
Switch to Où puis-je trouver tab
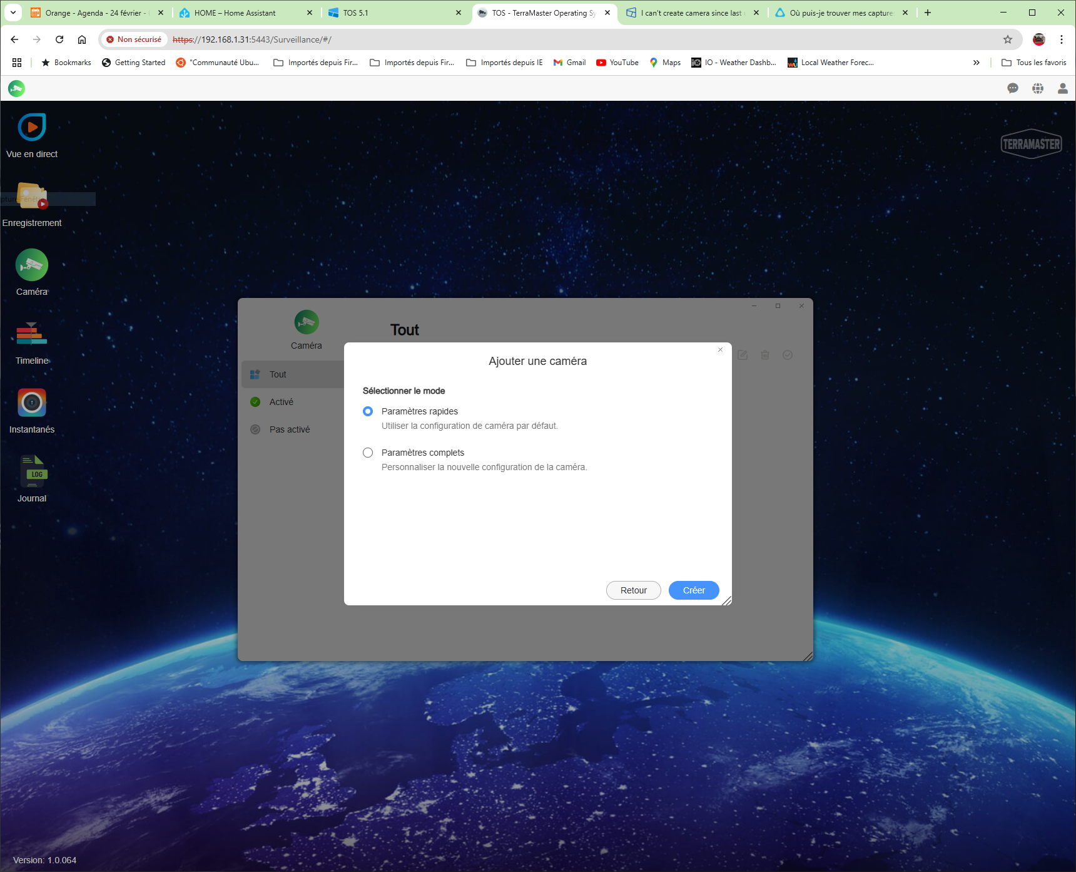point(841,13)
